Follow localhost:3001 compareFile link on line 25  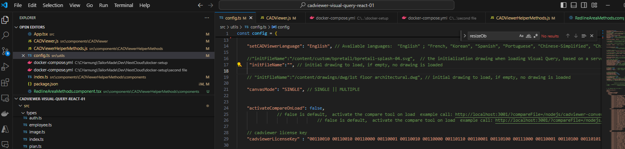[528, 114]
